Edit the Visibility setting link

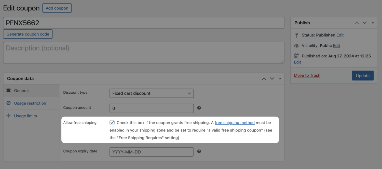click(336, 46)
